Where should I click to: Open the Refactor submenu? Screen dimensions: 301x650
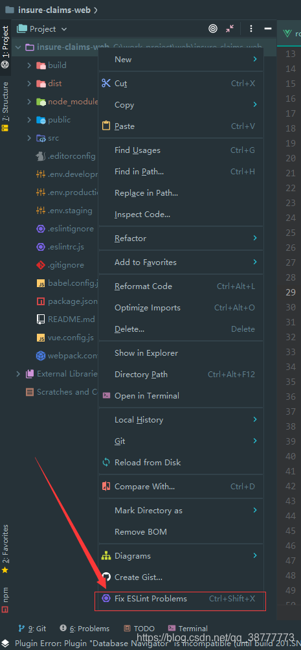(181, 238)
